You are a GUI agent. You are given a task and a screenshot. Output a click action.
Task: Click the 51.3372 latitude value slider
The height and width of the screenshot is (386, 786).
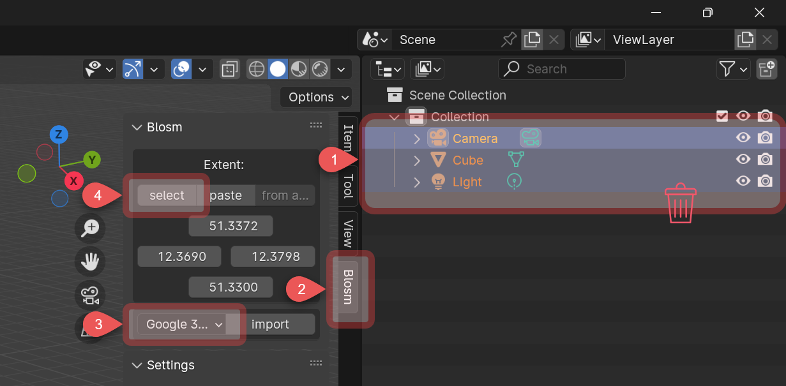pyautogui.click(x=231, y=225)
